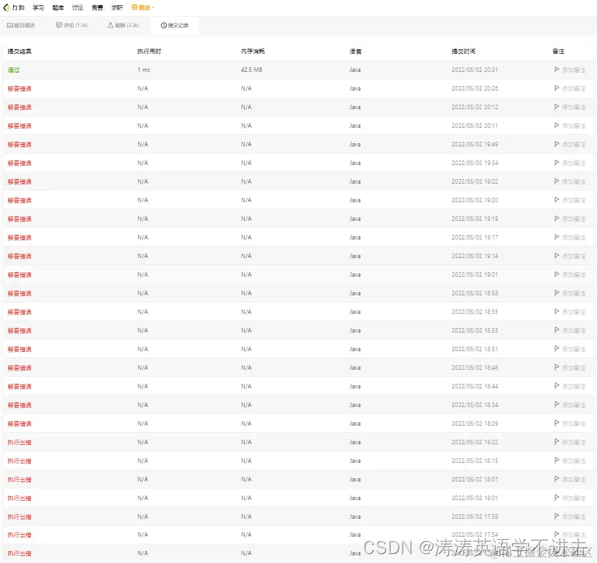The width and height of the screenshot is (597, 563).
Task: Go to the 讨论 section
Action: click(78, 8)
